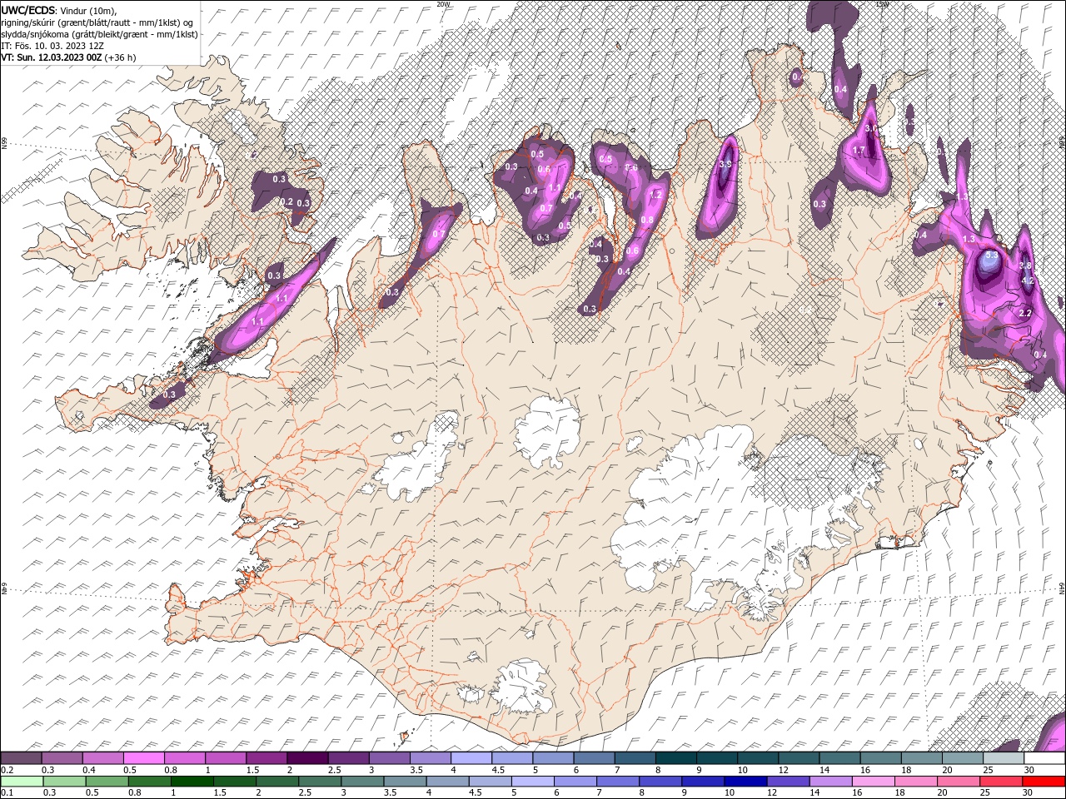Click the 'rigning/skúrir' legend description line
Screen dimensions: 1066x799
pos(97,22)
